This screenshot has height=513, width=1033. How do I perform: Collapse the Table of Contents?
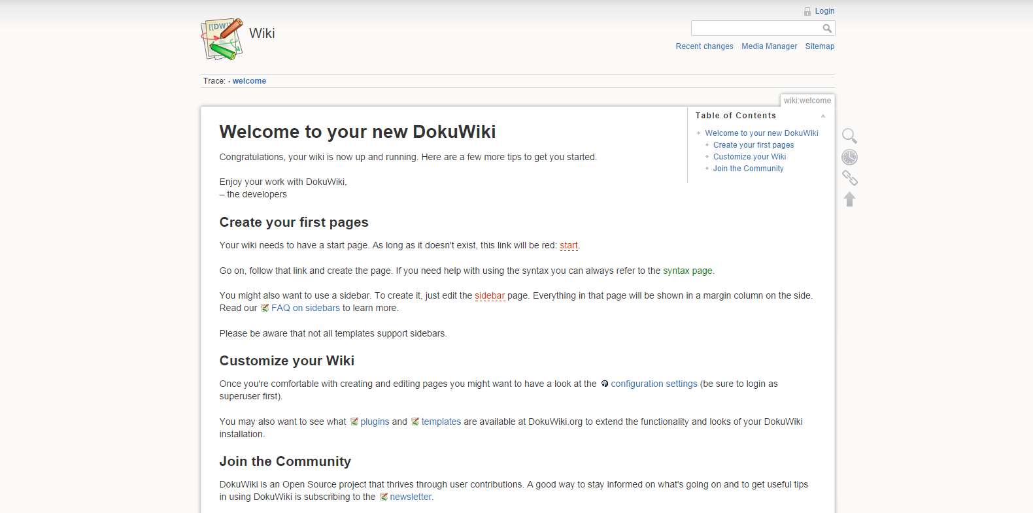click(x=823, y=116)
